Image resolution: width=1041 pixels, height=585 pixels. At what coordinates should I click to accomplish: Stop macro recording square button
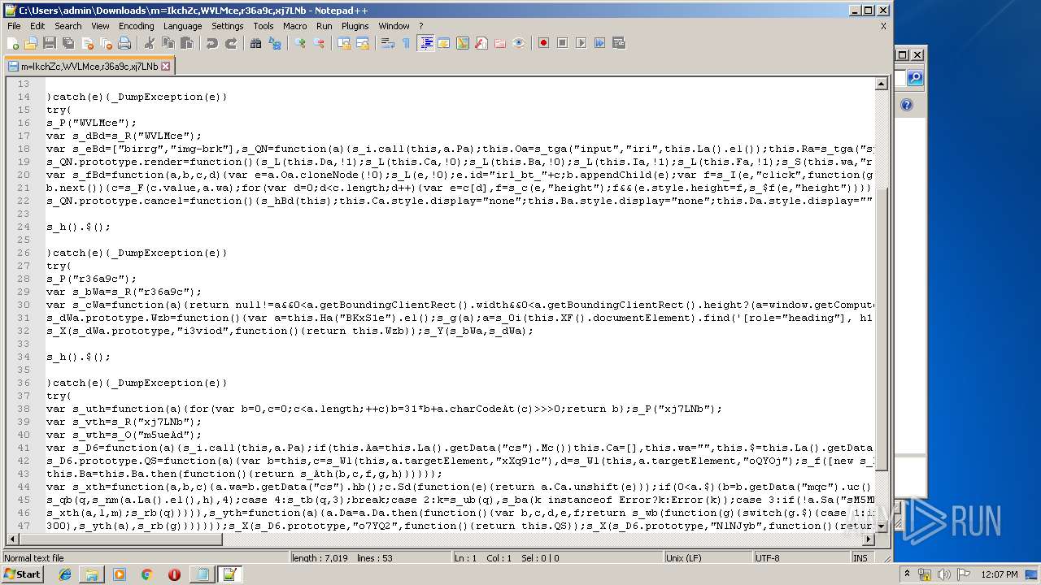click(562, 43)
